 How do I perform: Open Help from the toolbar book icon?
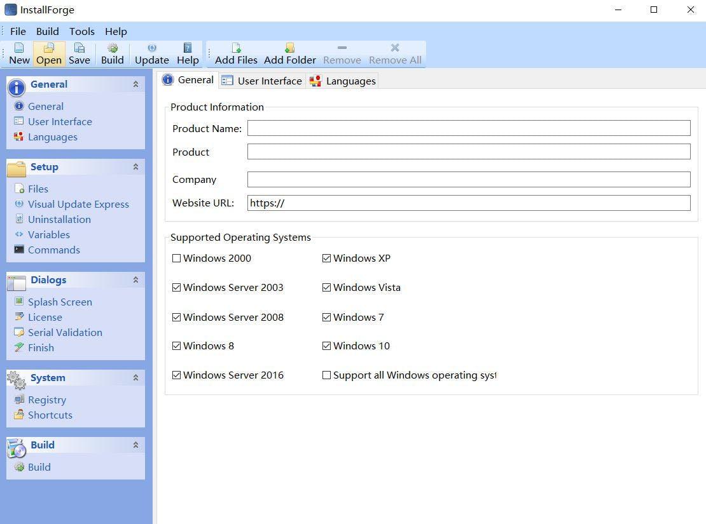pos(188,54)
